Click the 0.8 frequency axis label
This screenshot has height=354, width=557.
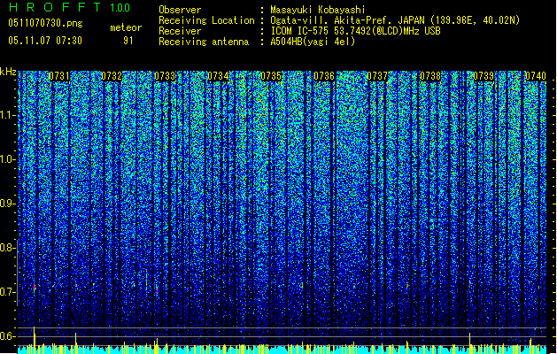[8, 248]
